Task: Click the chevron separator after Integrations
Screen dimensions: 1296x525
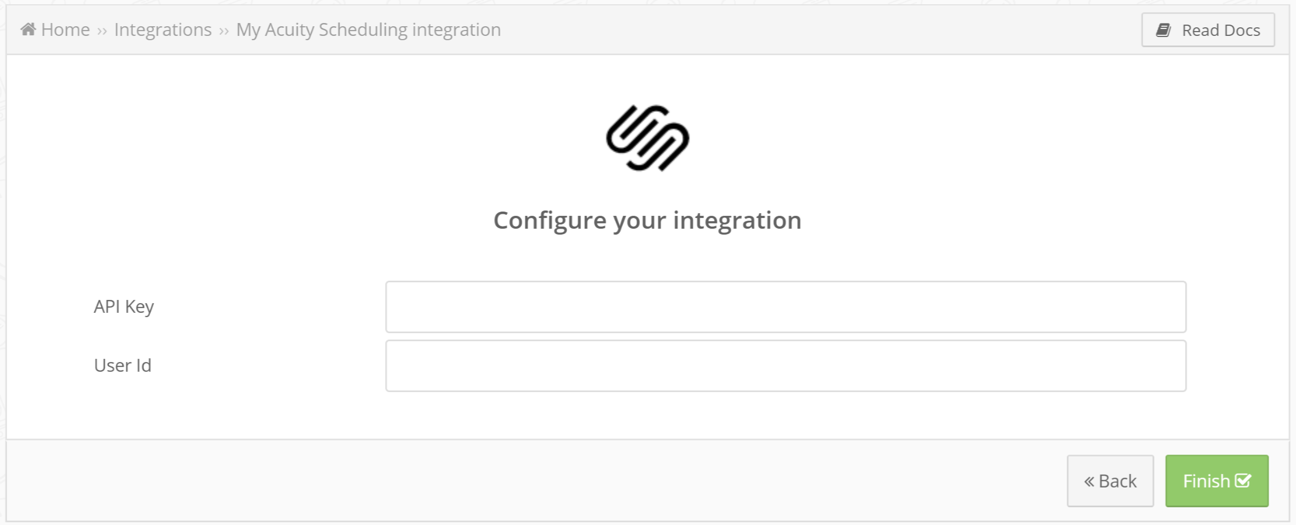Action: [224, 31]
